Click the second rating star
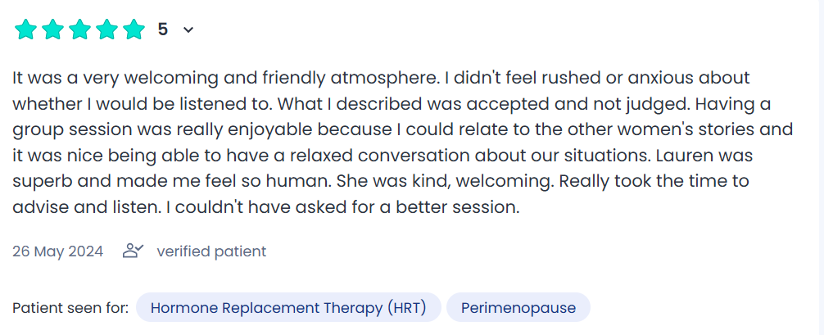Viewport: 824px width, 335px height. pos(52,29)
